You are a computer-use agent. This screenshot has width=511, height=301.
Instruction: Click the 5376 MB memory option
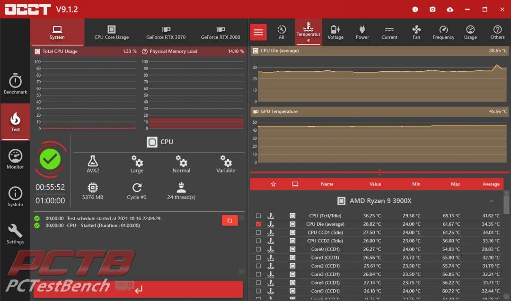pyautogui.click(x=93, y=191)
